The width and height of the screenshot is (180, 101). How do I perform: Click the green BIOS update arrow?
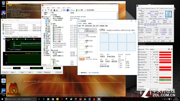[x=76, y=10]
